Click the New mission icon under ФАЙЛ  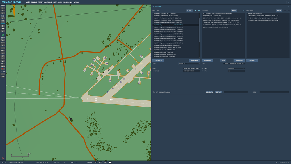tap(3, 8)
